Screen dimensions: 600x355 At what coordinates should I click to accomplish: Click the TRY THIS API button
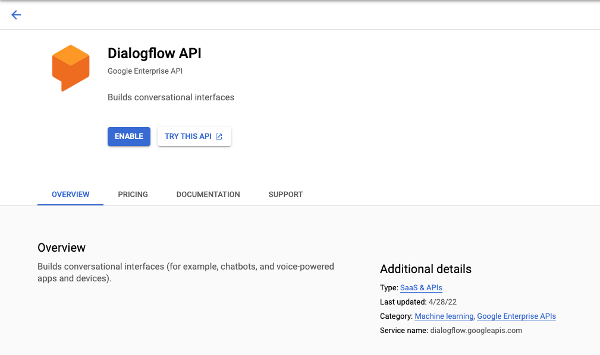click(194, 136)
